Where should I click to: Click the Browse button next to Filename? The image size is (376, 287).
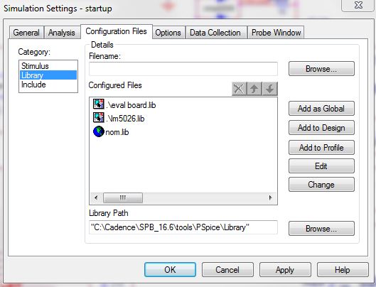tap(321, 69)
